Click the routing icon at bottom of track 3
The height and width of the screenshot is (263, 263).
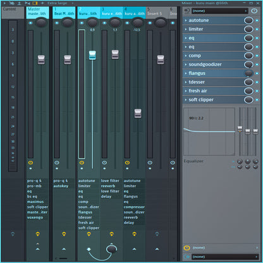111,234
